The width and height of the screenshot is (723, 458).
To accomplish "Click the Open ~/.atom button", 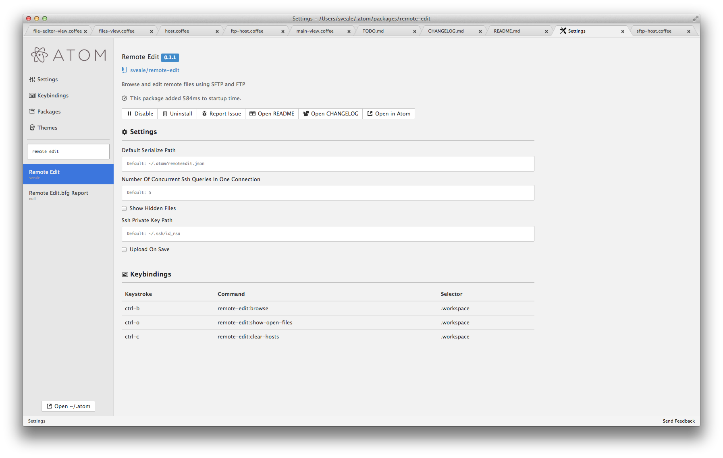I will click(x=68, y=406).
